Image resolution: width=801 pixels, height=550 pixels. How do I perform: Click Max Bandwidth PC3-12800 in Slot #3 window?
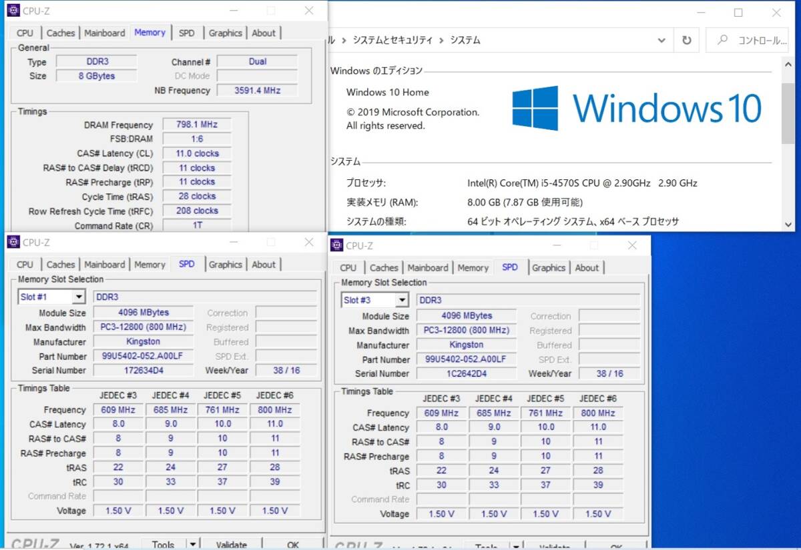[466, 331]
